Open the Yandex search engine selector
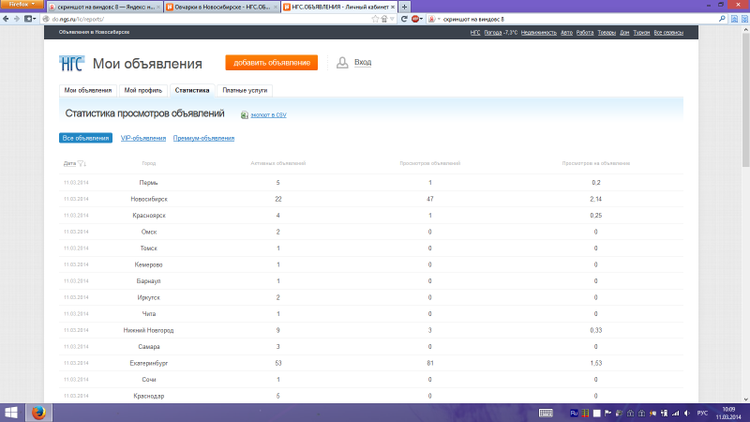Screen dimensions: 750x422 point(434,19)
